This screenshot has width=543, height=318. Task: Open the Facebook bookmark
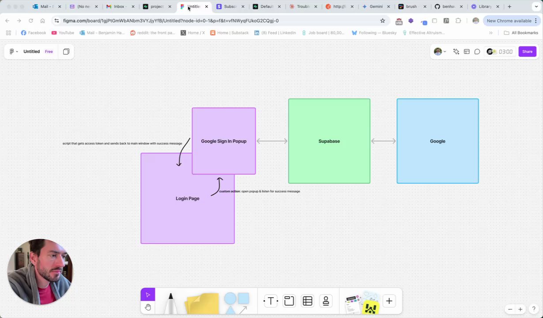(34, 33)
